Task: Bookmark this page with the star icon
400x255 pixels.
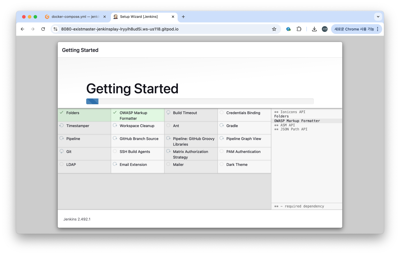Action: pos(274,29)
